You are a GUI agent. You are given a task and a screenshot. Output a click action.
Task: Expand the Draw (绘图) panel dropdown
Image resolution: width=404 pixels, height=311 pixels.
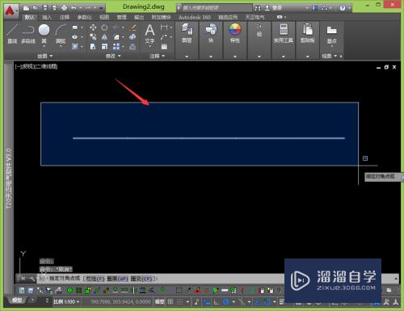click(x=44, y=56)
